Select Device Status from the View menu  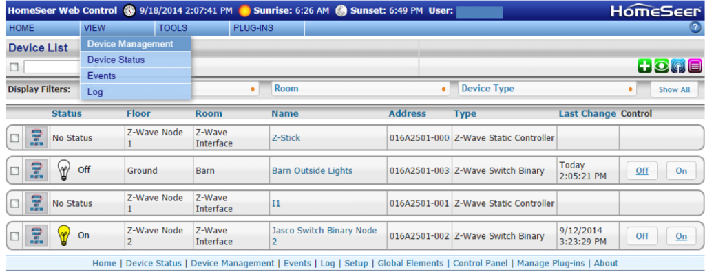pyautogui.click(x=136, y=60)
